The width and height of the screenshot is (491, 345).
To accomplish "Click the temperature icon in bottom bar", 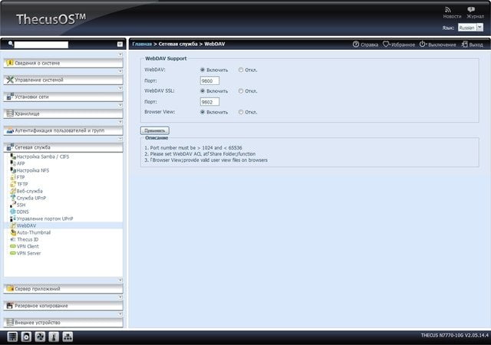I will [x=54, y=337].
